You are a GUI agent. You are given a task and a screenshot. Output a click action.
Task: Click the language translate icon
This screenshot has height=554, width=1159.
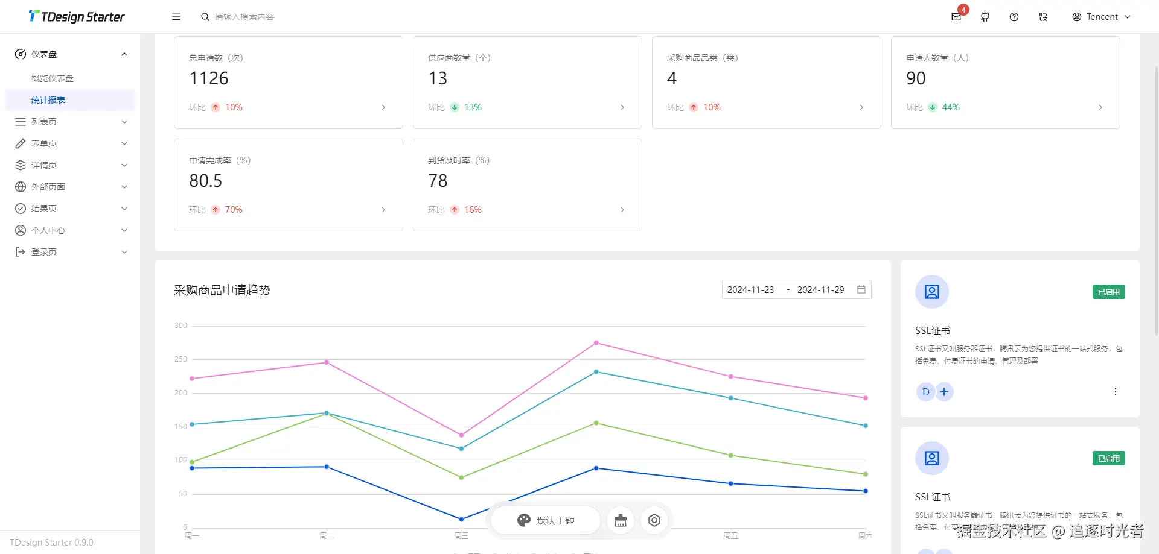(x=1043, y=17)
